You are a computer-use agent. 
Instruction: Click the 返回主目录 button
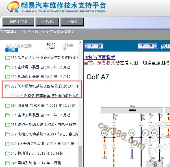coord(18,22)
